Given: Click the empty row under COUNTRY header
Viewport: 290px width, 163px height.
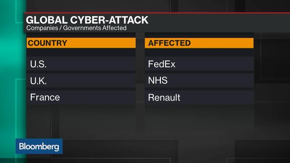Looking at the screenshot, I should click(x=81, y=53).
